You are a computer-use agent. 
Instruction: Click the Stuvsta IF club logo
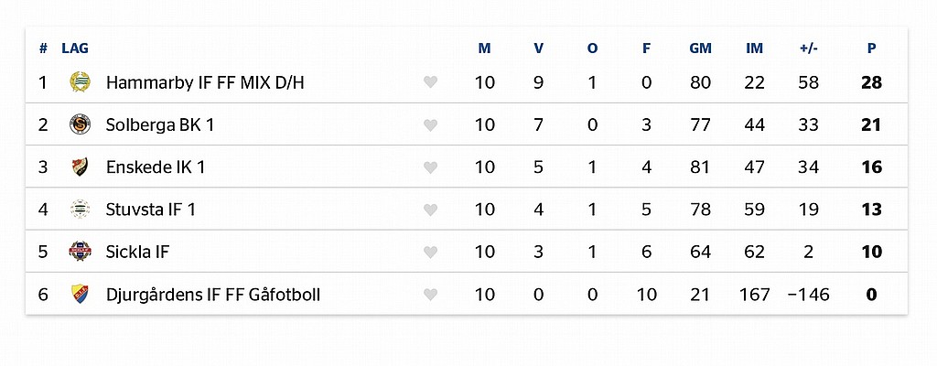pyautogui.click(x=80, y=210)
